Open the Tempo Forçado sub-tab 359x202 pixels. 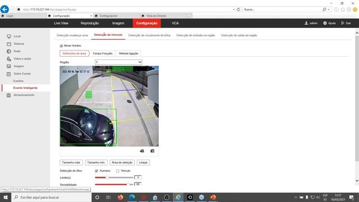[x=103, y=53]
